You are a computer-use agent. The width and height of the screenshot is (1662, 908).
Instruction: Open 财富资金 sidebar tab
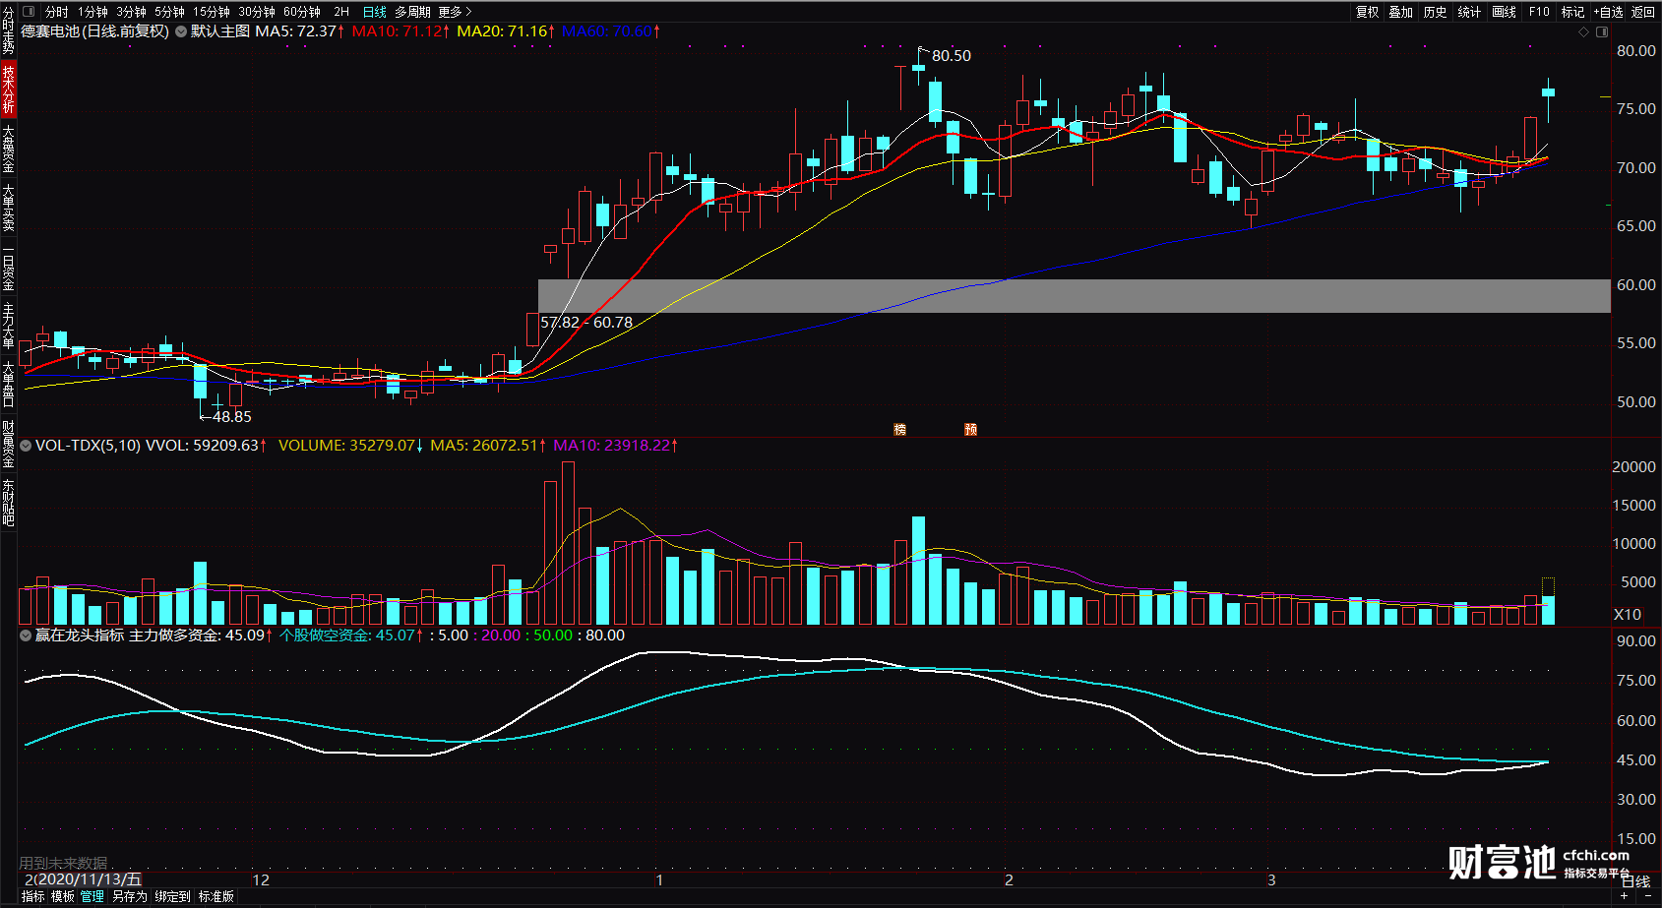8,444
